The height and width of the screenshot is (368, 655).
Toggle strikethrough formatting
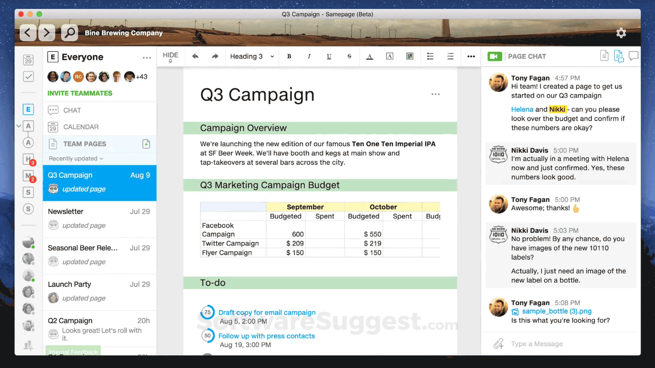(349, 56)
